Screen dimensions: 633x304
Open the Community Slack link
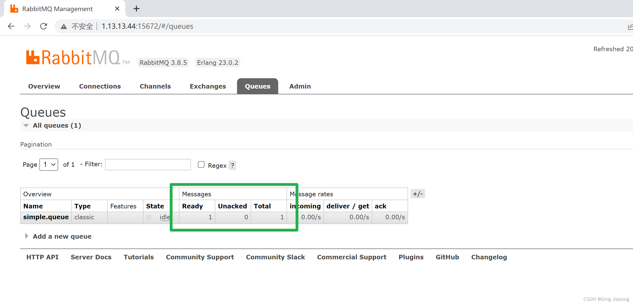point(275,257)
